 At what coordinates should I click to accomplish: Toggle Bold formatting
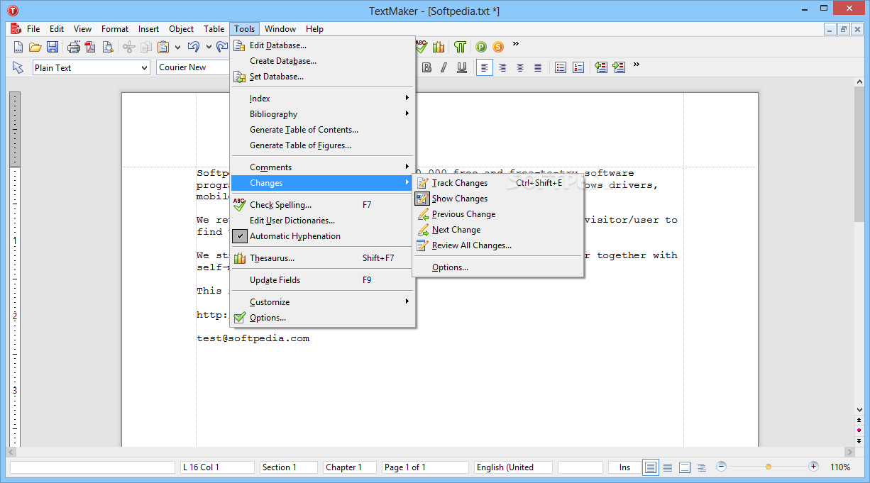[426, 67]
